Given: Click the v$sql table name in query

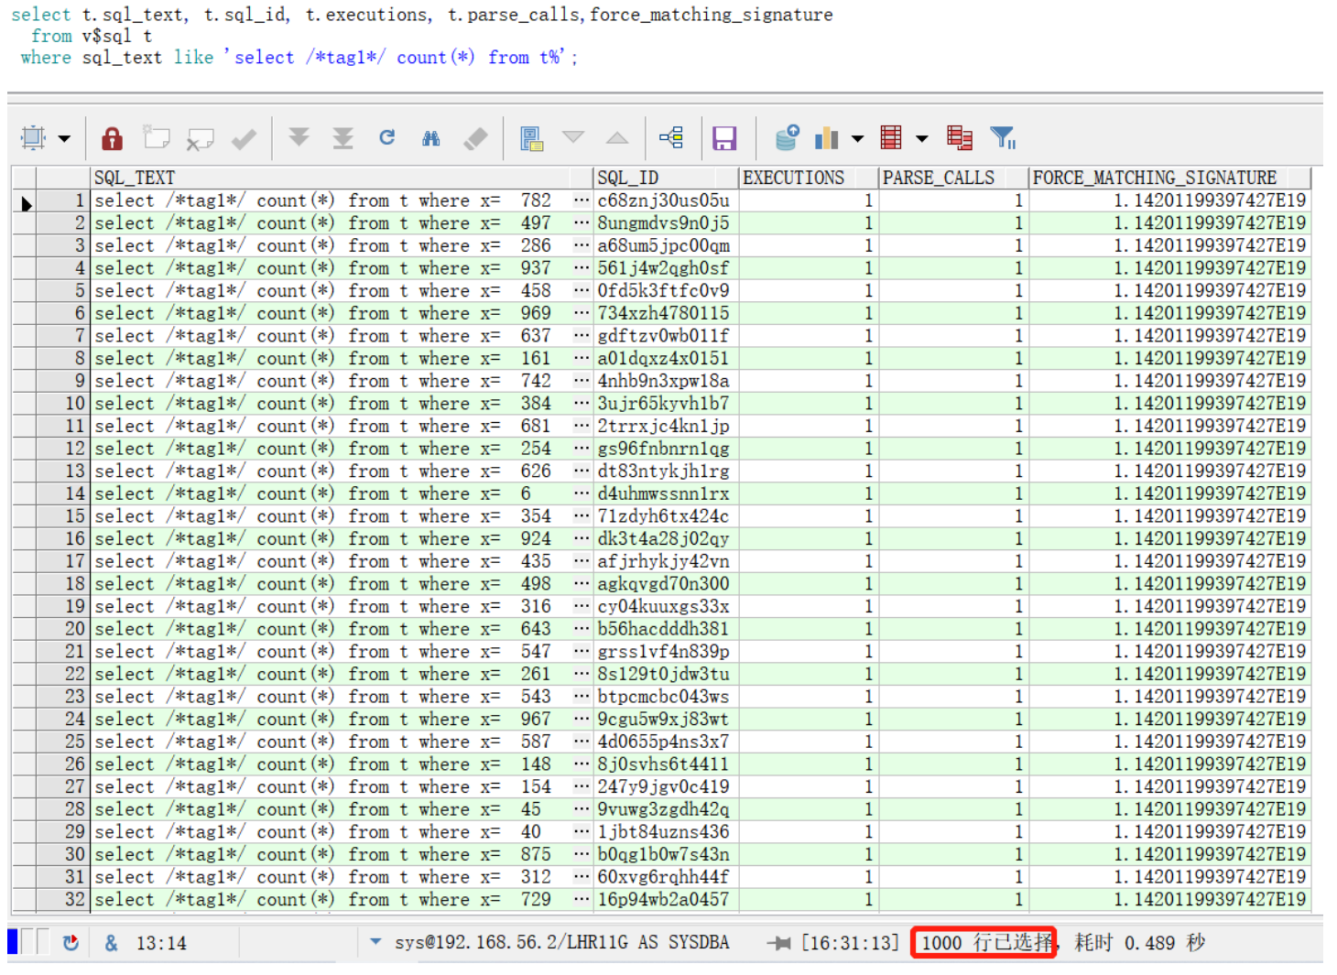Looking at the screenshot, I should (x=106, y=37).
